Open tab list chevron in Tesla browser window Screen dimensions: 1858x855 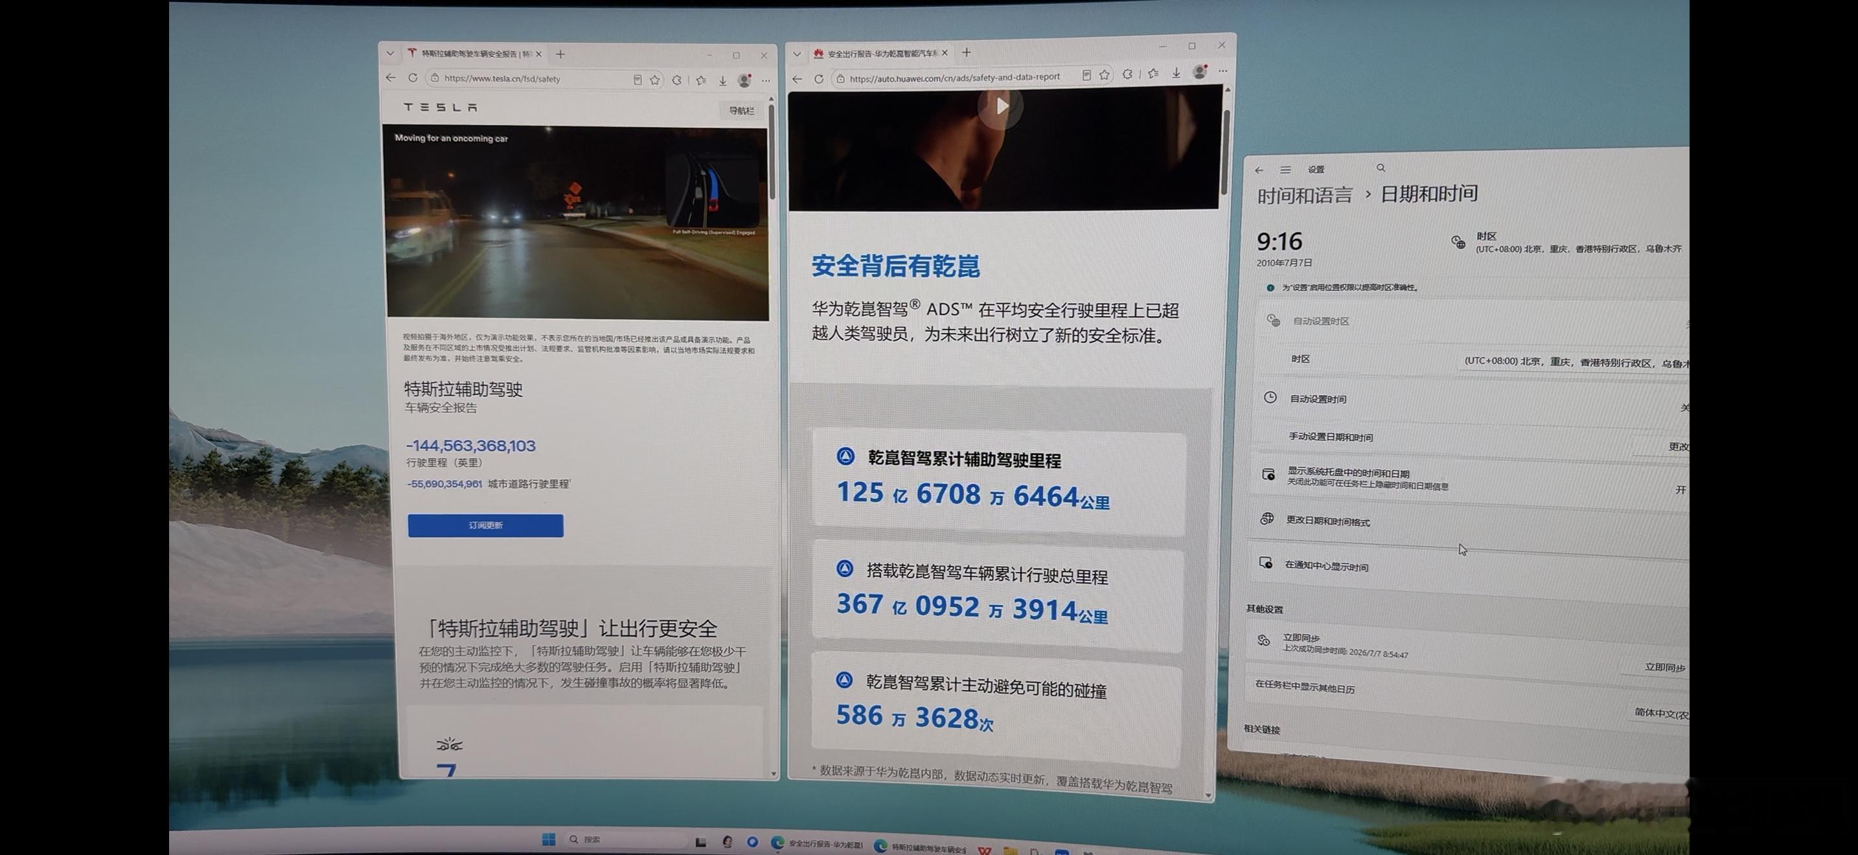(390, 53)
